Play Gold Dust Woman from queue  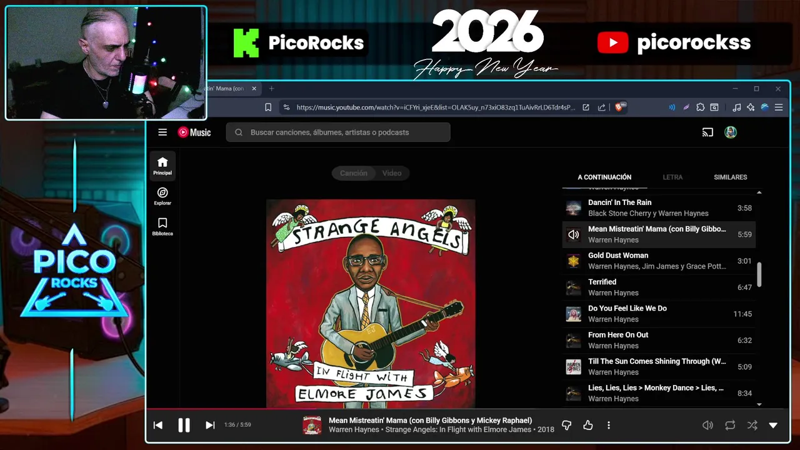659,261
